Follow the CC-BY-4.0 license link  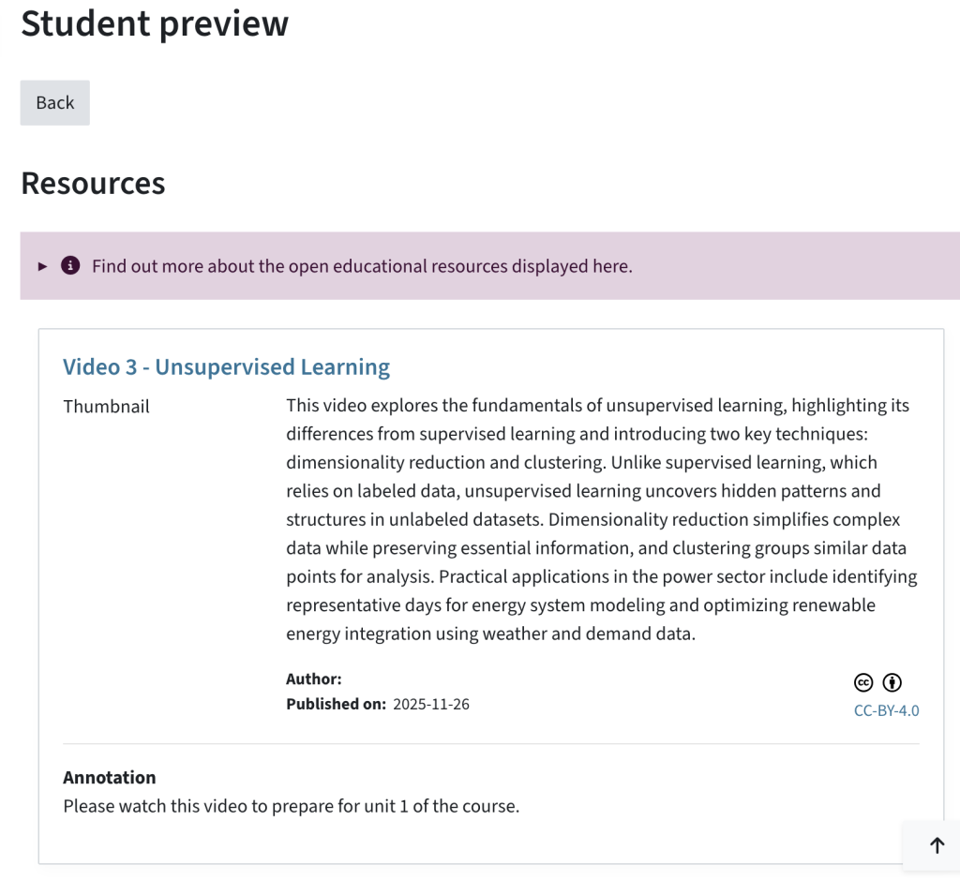point(886,710)
